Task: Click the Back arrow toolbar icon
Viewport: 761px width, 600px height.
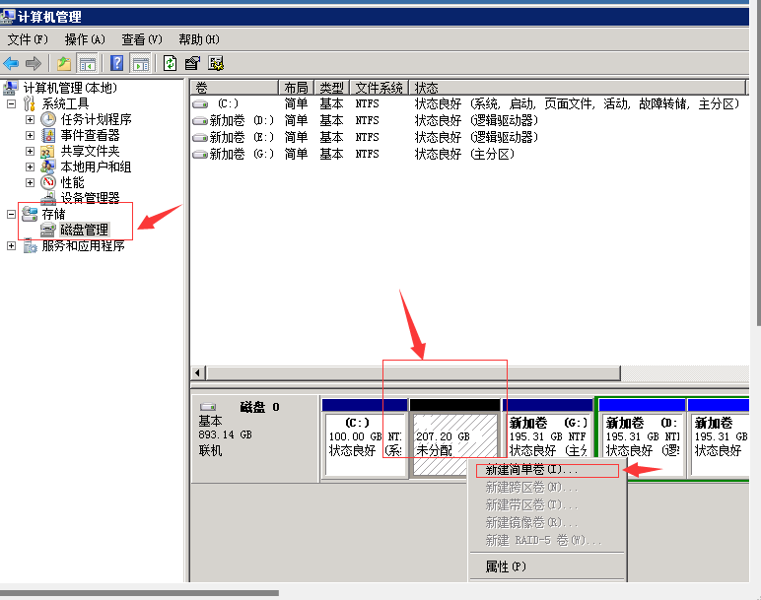Action: click(12, 63)
